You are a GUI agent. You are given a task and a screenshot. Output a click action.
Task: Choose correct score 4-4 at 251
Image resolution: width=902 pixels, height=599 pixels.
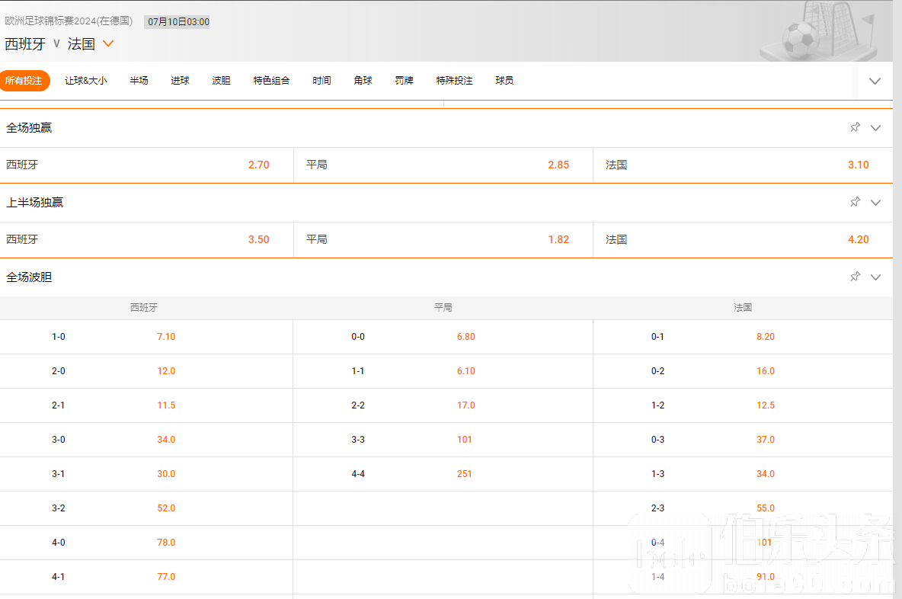point(465,474)
